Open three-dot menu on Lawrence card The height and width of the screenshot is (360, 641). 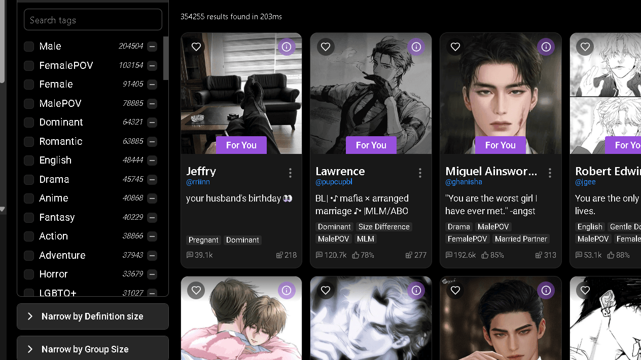420,173
